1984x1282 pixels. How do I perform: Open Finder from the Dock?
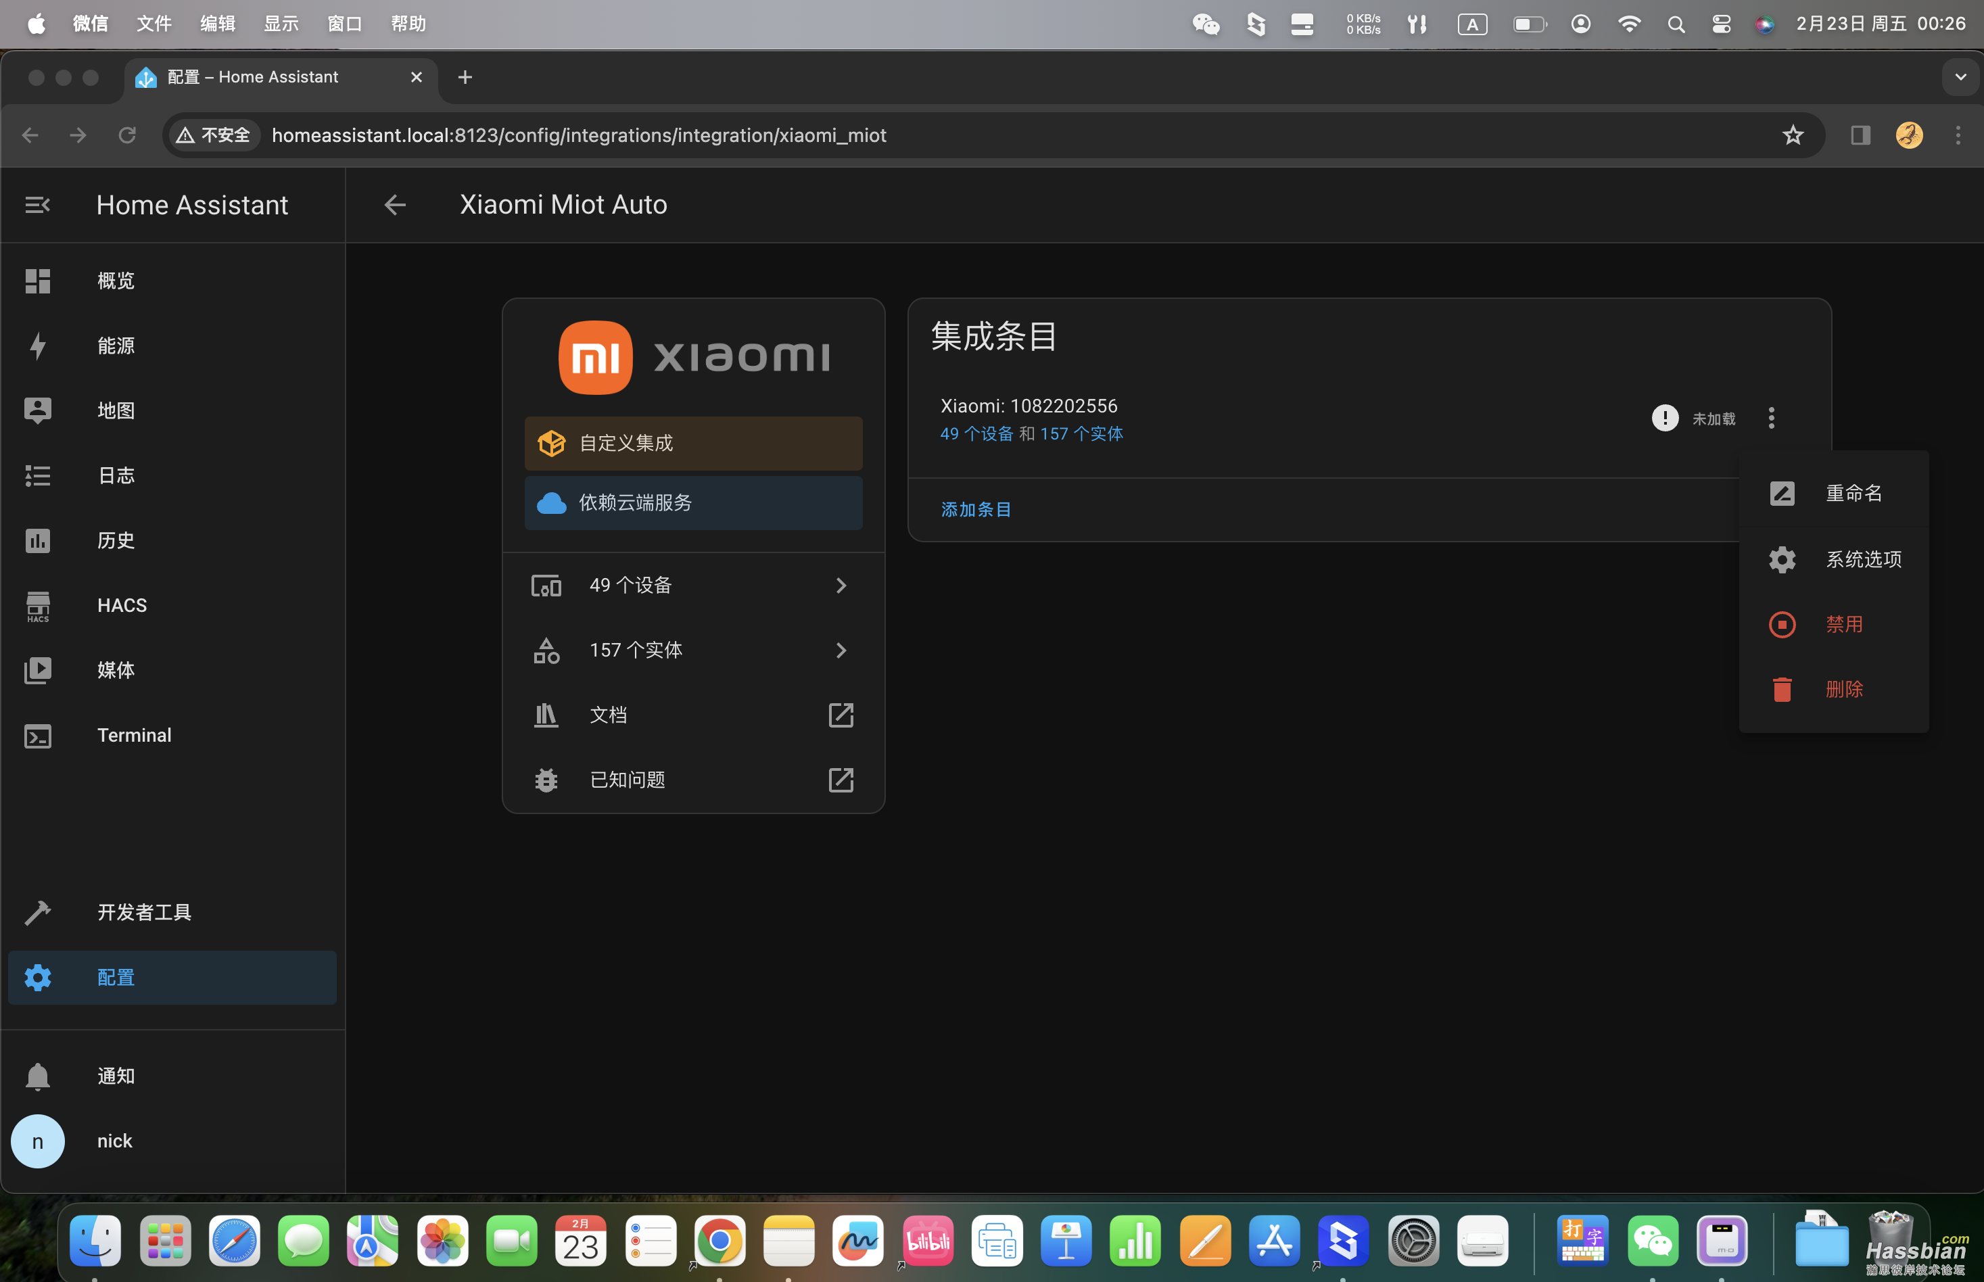click(95, 1240)
